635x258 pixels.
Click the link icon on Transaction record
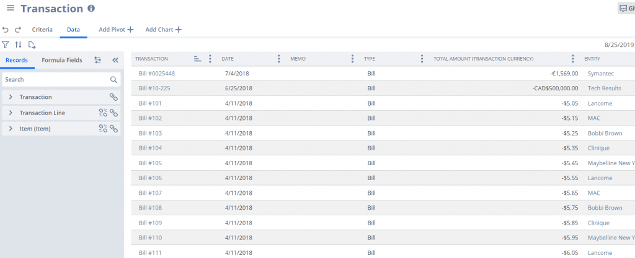(113, 97)
